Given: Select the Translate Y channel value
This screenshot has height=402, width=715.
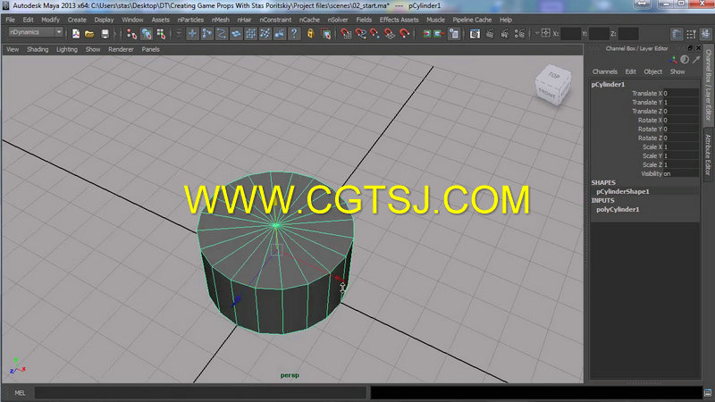Looking at the screenshot, I should (681, 102).
